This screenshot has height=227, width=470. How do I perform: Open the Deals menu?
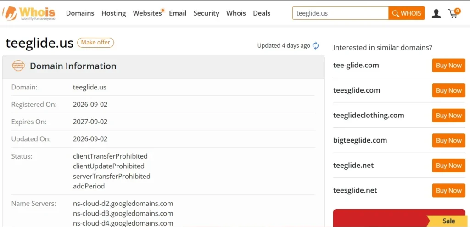pyautogui.click(x=262, y=13)
